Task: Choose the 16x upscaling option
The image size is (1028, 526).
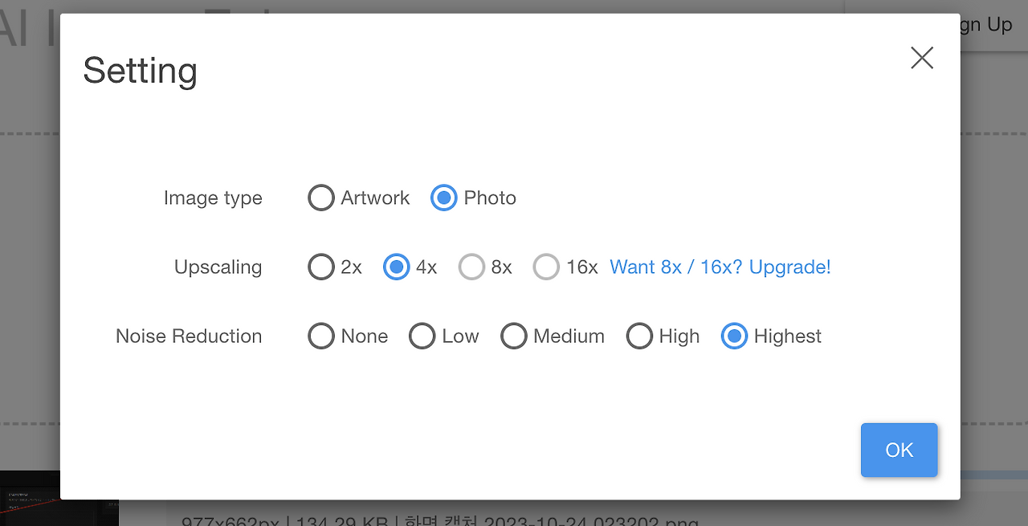Action: (x=546, y=267)
